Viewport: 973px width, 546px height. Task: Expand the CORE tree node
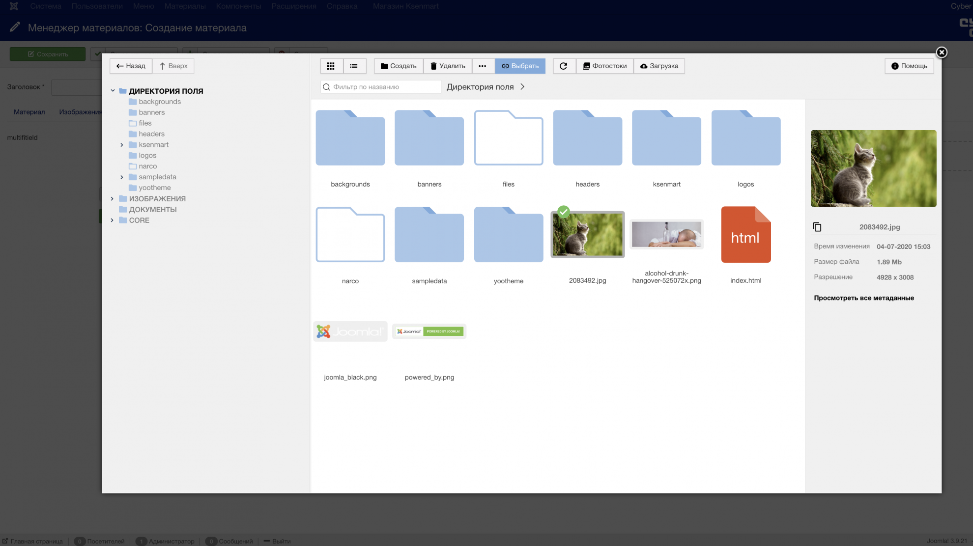(113, 220)
